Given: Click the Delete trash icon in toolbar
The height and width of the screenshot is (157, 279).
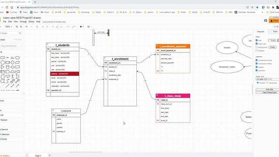Looking at the screenshot, I should [x=37, y=27].
